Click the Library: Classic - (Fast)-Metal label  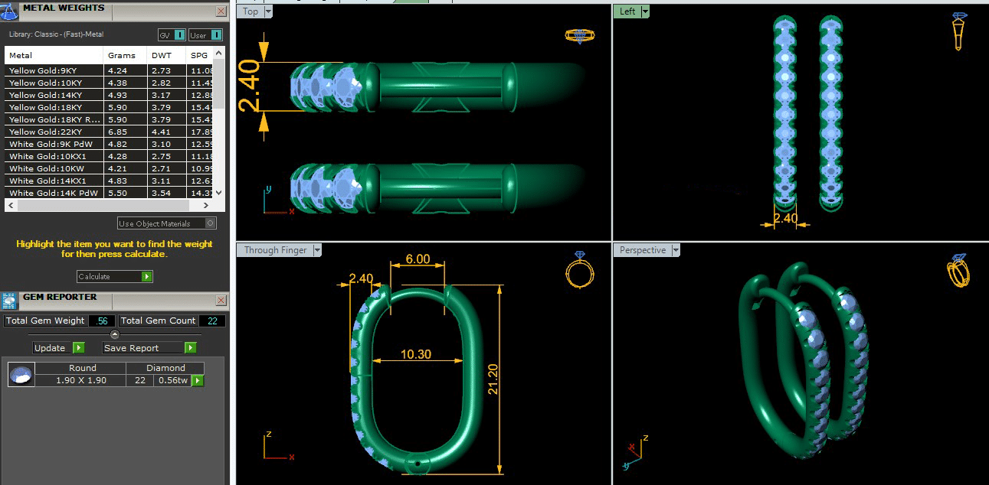point(56,34)
